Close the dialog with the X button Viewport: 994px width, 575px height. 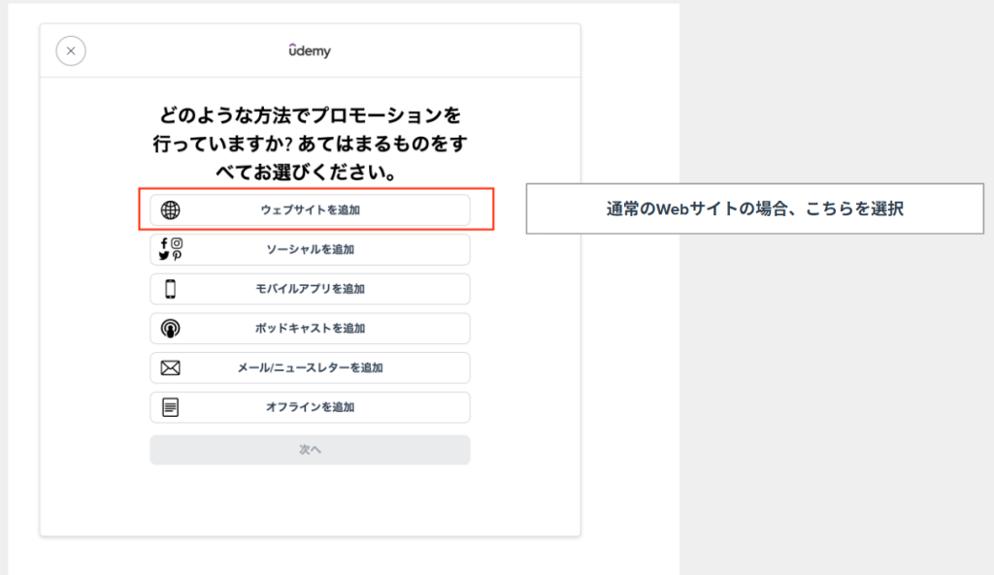tap(71, 50)
